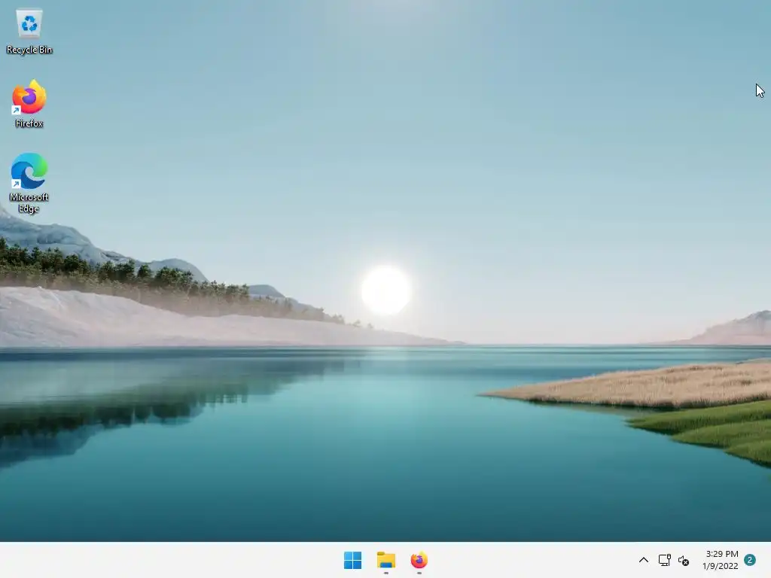Show hidden icons in system tray
The width and height of the screenshot is (771, 578).
point(643,560)
